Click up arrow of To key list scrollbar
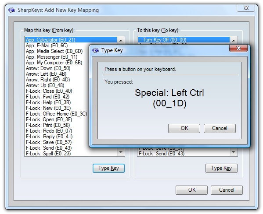The image size is (263, 214). pos(234,40)
